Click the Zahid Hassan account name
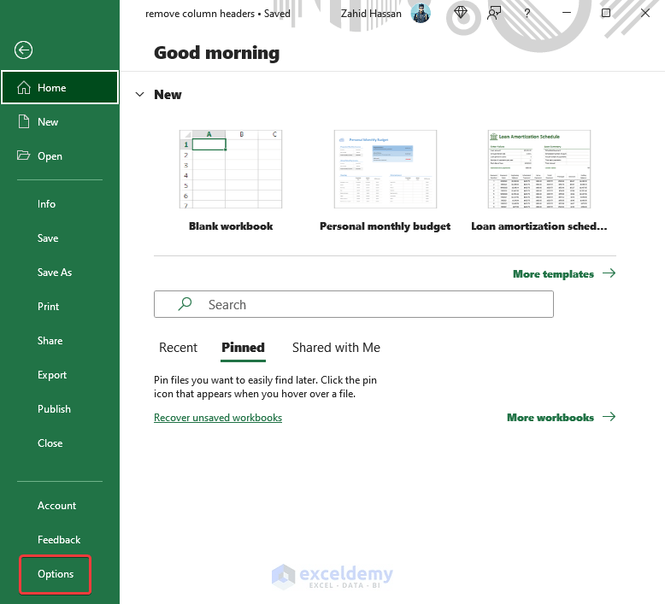The width and height of the screenshot is (665, 604). pyautogui.click(x=371, y=14)
